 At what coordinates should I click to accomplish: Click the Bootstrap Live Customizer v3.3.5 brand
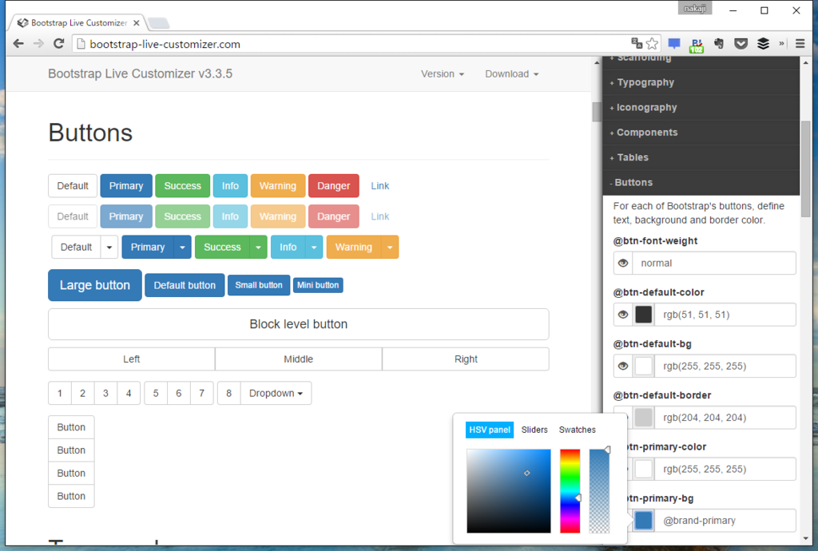[x=141, y=74]
